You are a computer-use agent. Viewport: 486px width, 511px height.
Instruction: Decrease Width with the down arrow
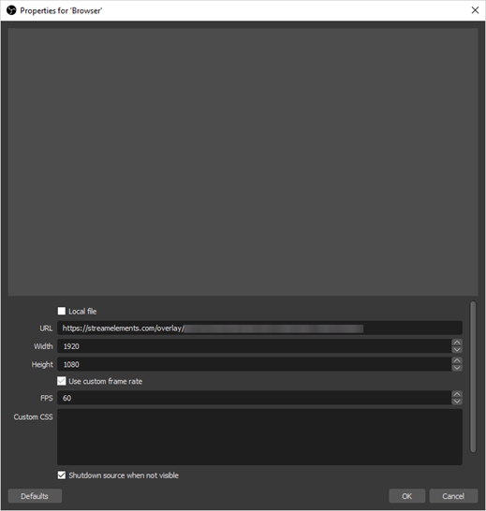tap(457, 350)
